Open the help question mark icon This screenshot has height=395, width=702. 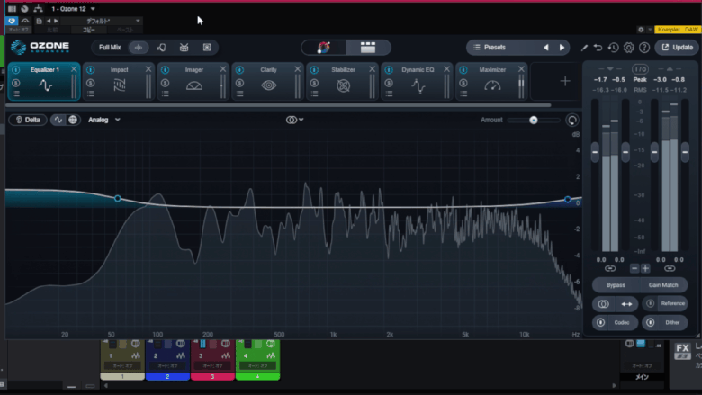pyautogui.click(x=643, y=48)
